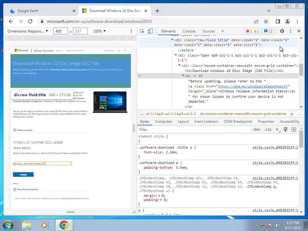
Task: Expand the padding shorthand triangle
Action: (161, 200)
